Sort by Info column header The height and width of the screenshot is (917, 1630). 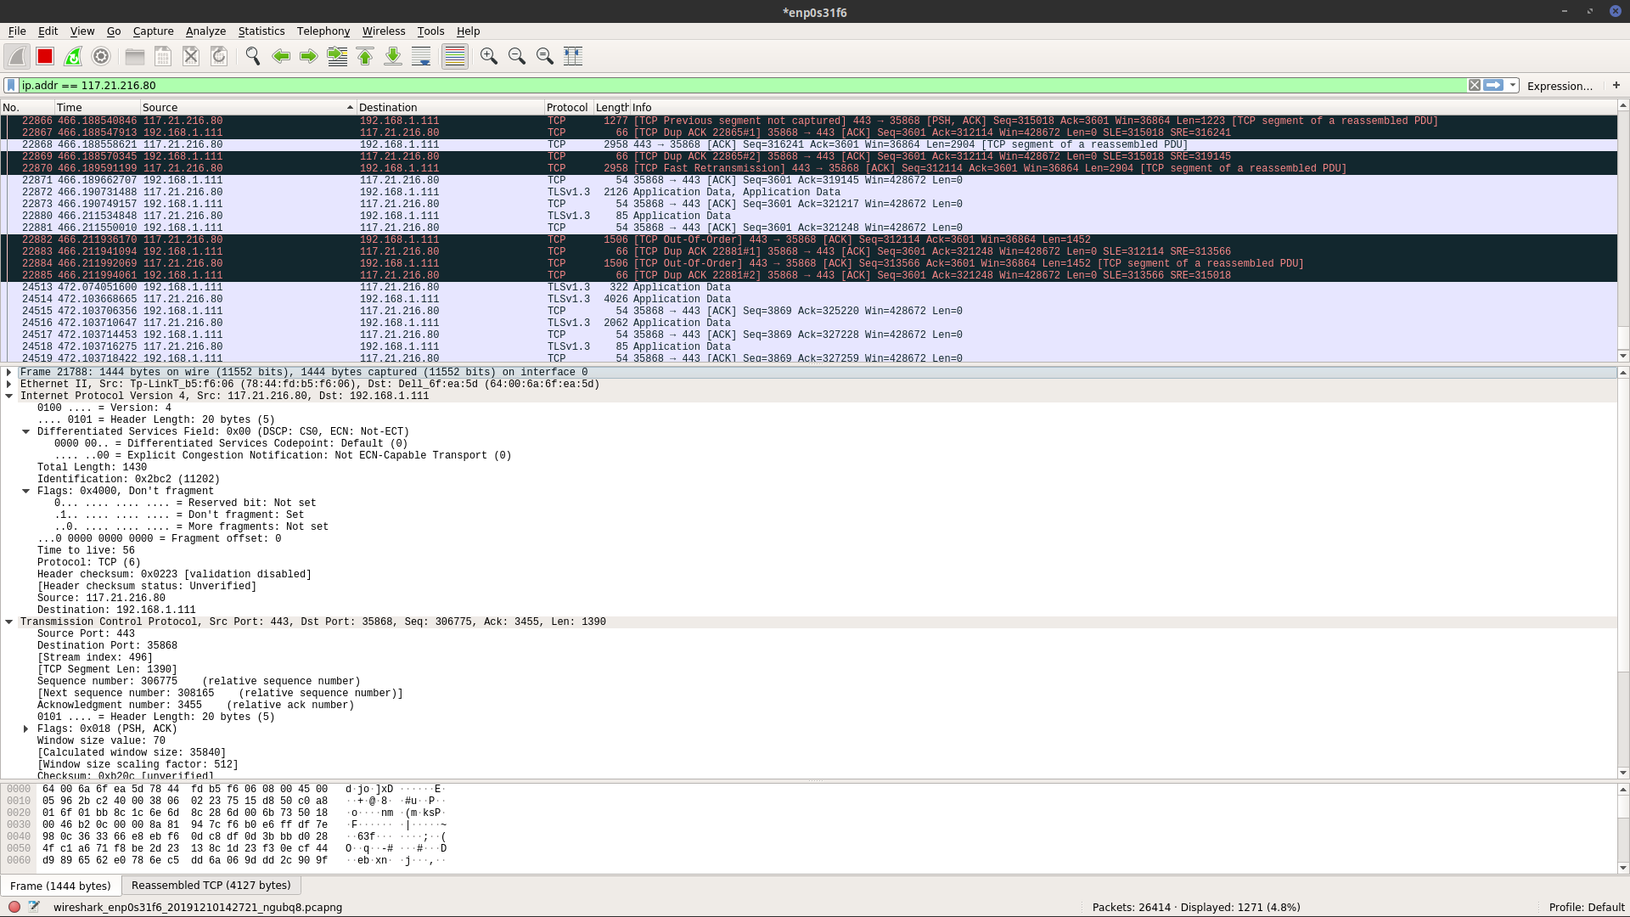tap(1123, 107)
